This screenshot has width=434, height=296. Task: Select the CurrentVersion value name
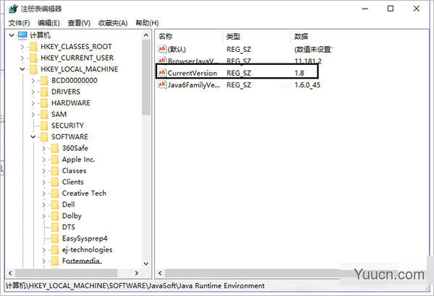coord(192,73)
